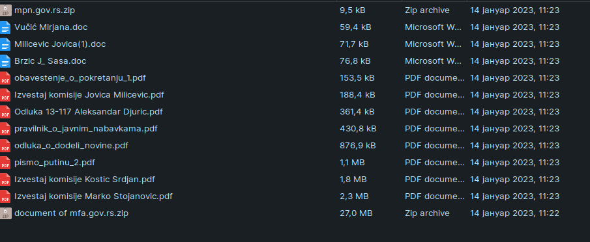Select the pismo_putinu_2.pdf PDF icon
Screen dimensions: 590x242
pos(5,163)
